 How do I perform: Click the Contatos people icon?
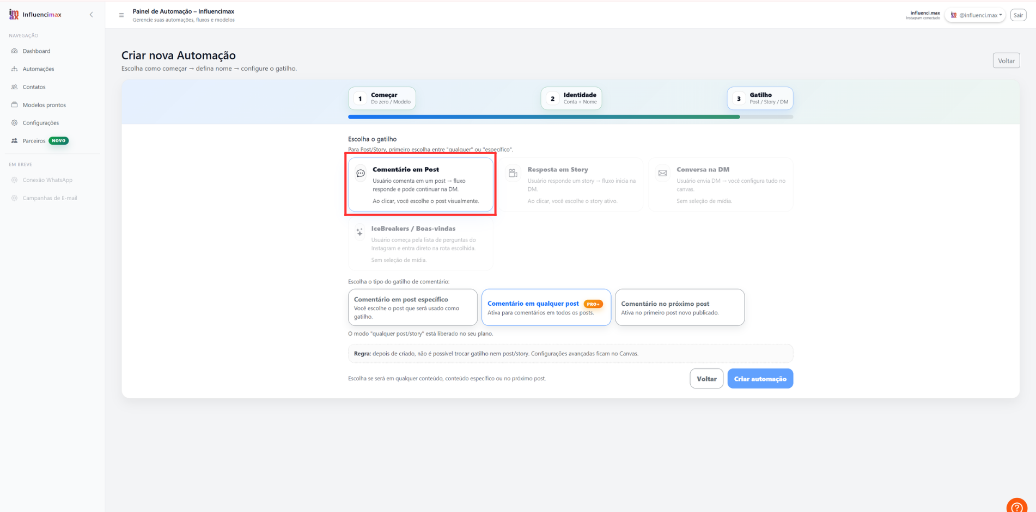(15, 87)
